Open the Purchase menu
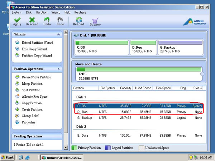215x161 pixels. (80, 13)
